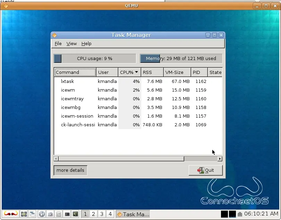Launch the terminal icon in taskbar
This screenshot has height=220, width=281.
(x=75, y=214)
